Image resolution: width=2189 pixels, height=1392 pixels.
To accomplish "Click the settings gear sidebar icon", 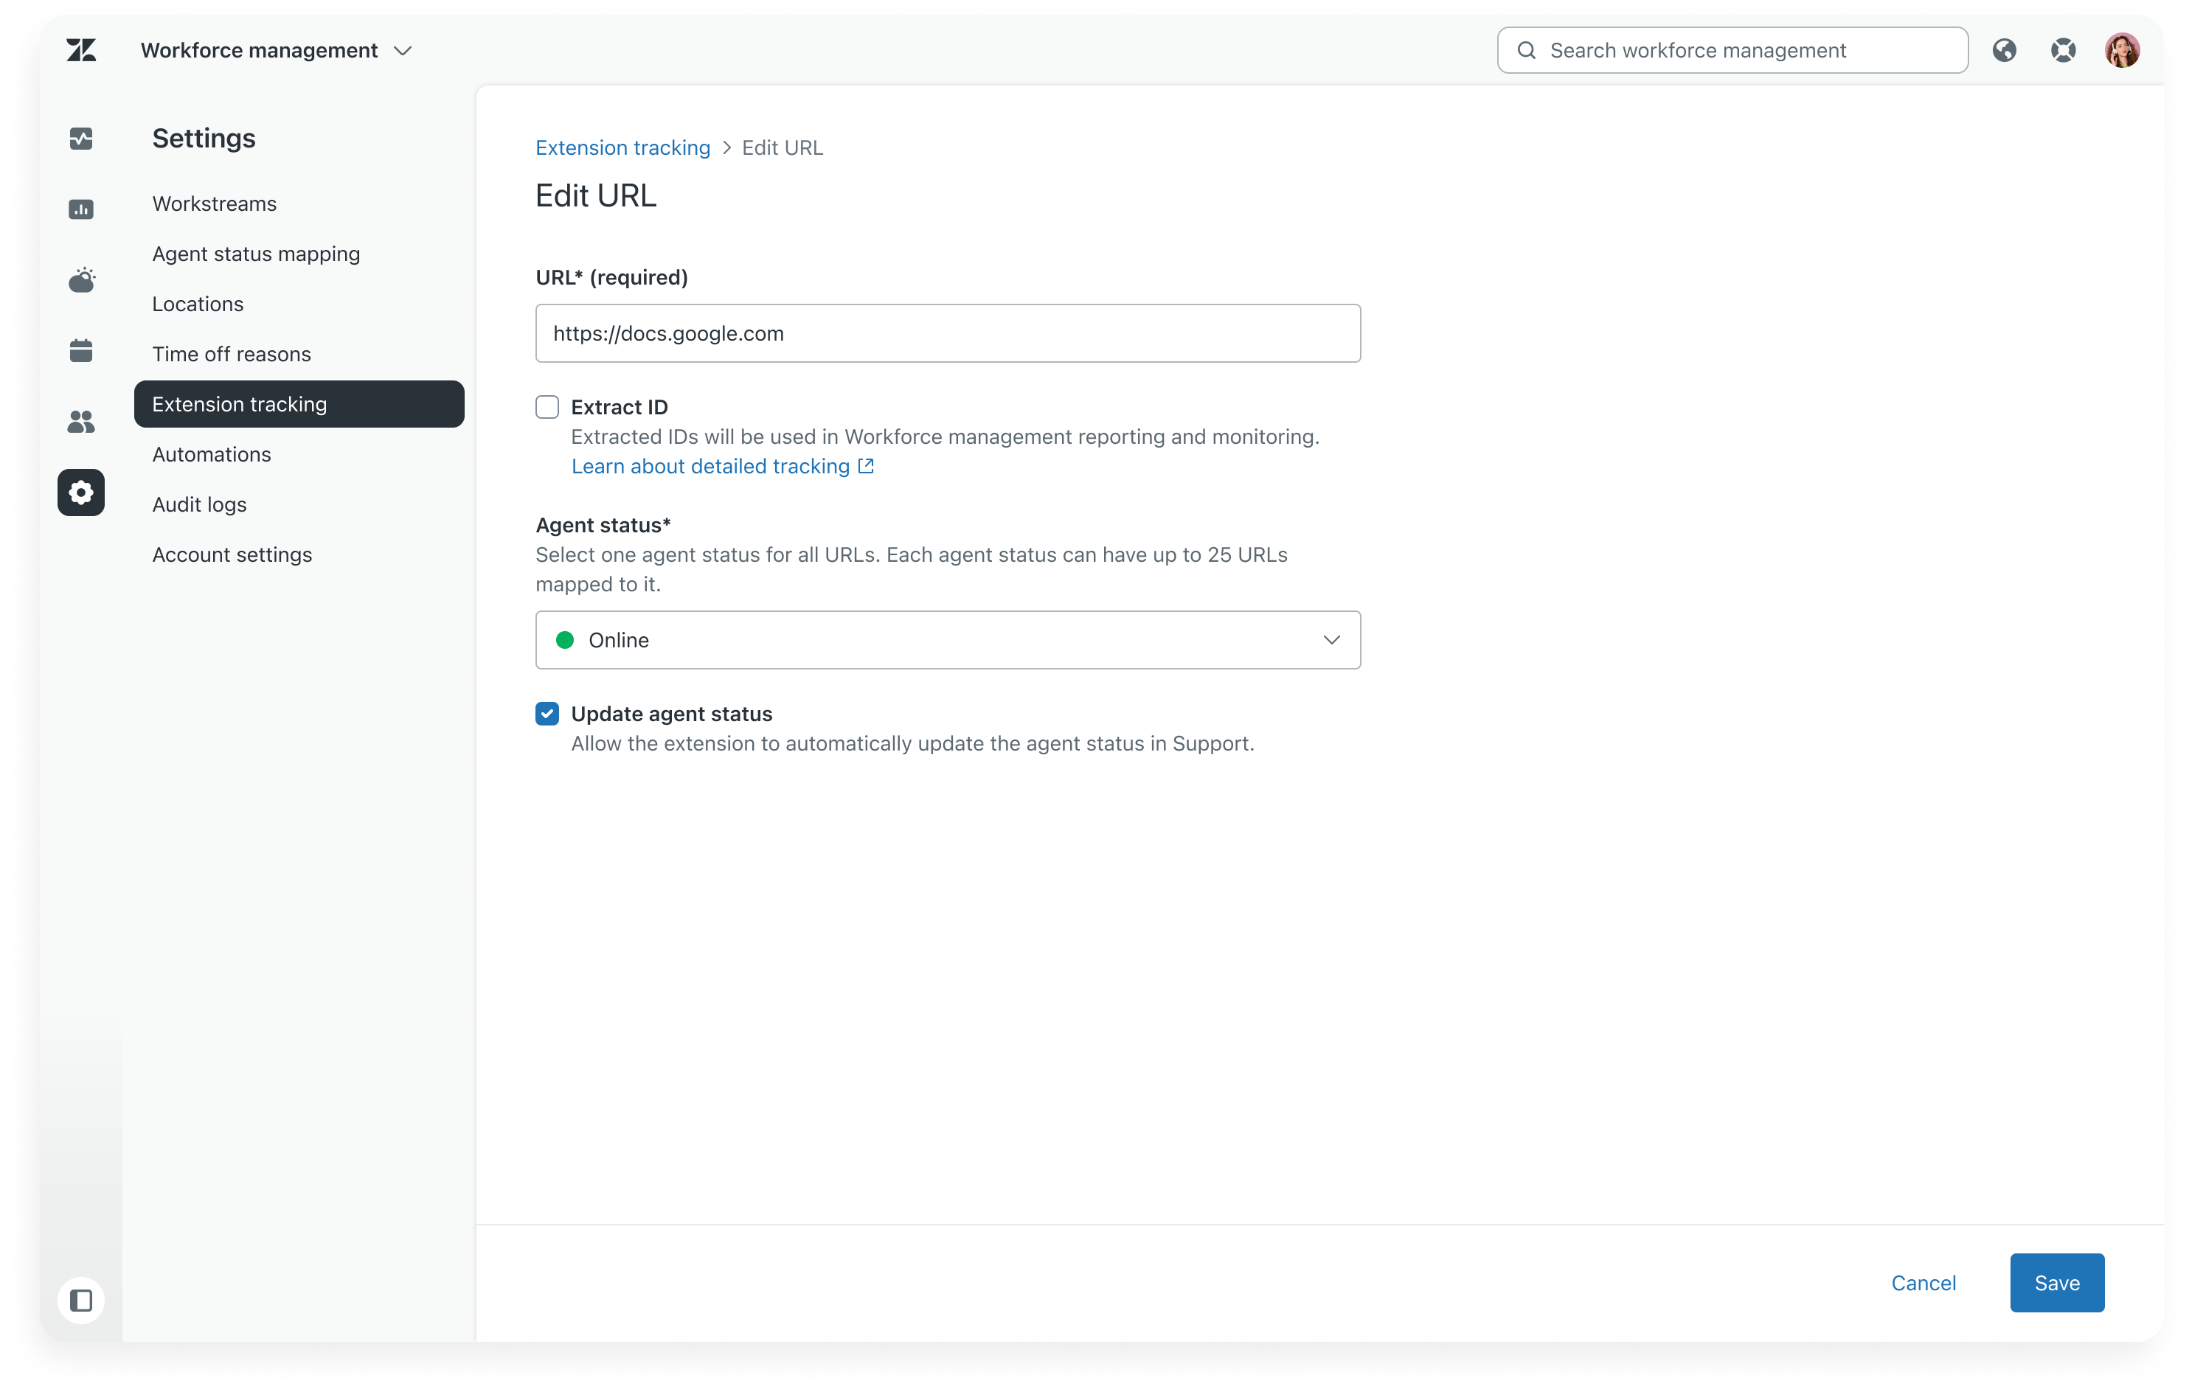I will (81, 493).
